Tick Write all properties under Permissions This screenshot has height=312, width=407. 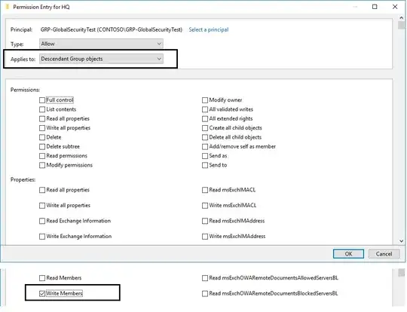click(x=42, y=128)
